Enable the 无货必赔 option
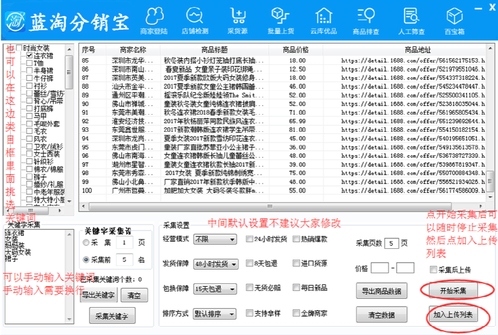 pyautogui.click(x=250, y=287)
